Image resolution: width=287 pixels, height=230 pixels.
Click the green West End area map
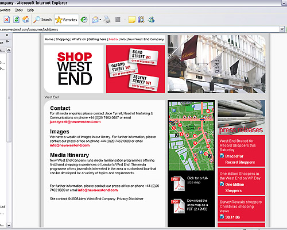191,136
